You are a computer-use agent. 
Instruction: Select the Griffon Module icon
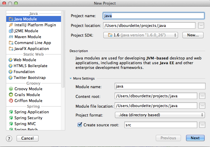[x=11, y=101]
